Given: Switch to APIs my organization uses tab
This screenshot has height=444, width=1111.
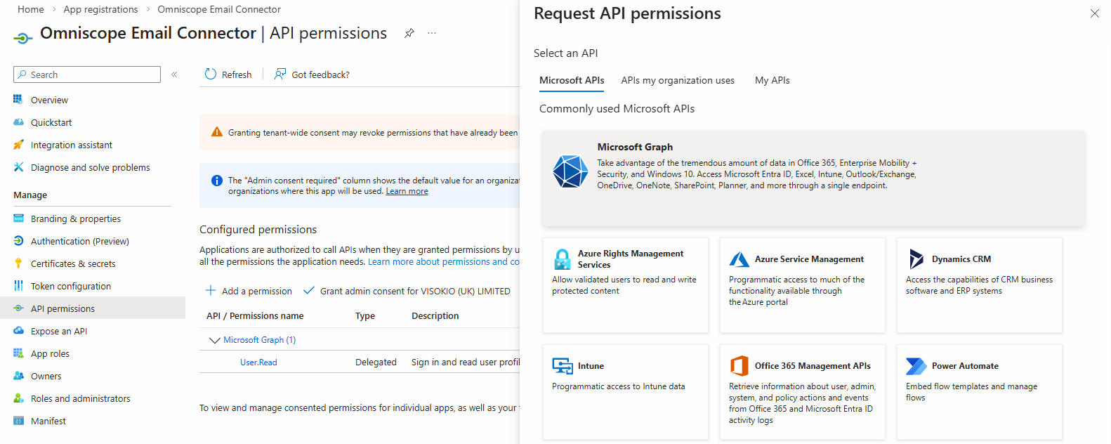Looking at the screenshot, I should point(677,81).
